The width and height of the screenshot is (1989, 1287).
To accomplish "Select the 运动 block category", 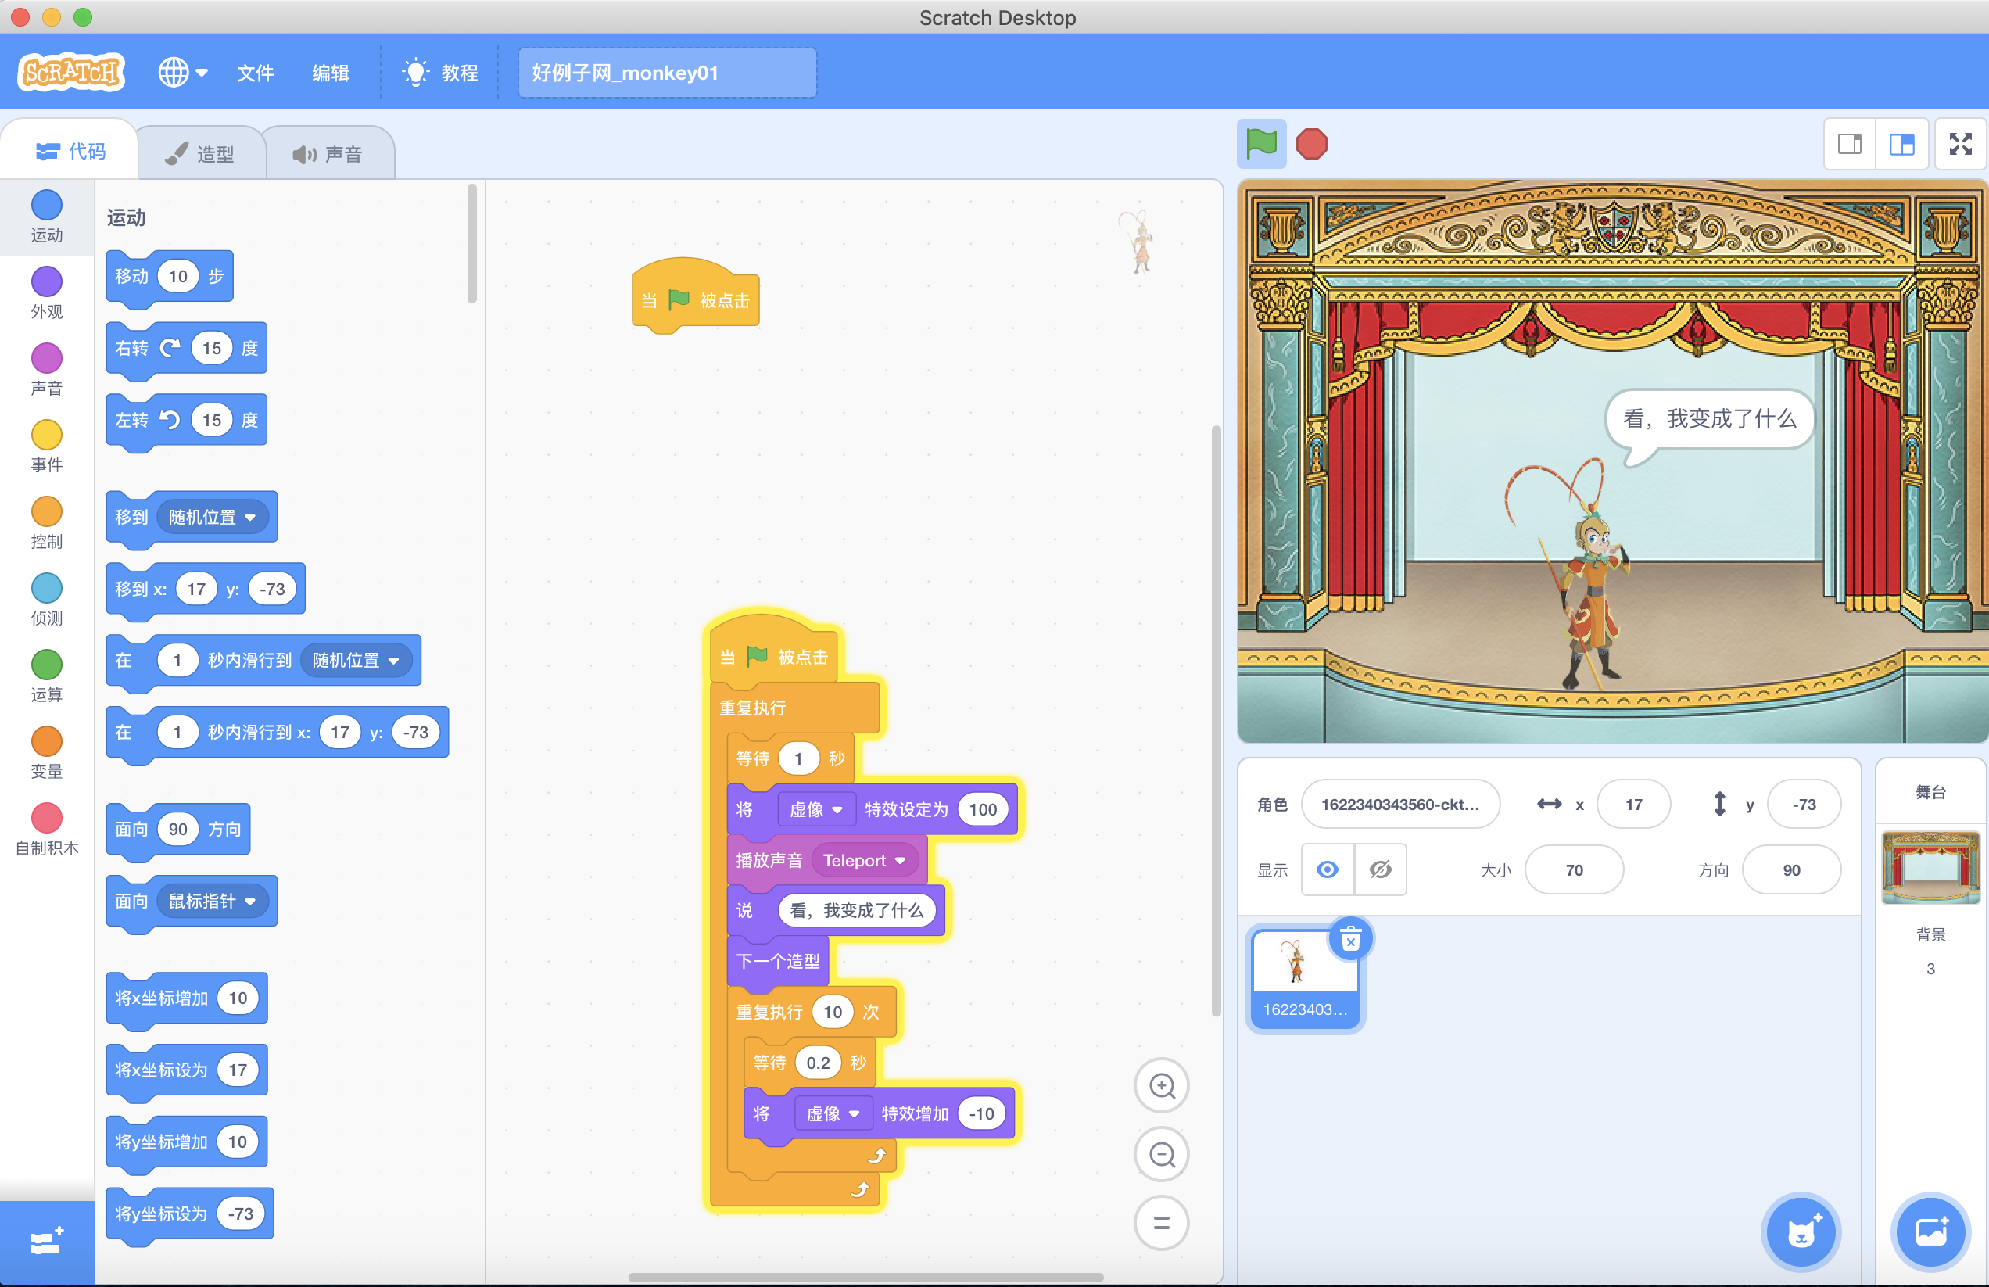I will click(47, 217).
